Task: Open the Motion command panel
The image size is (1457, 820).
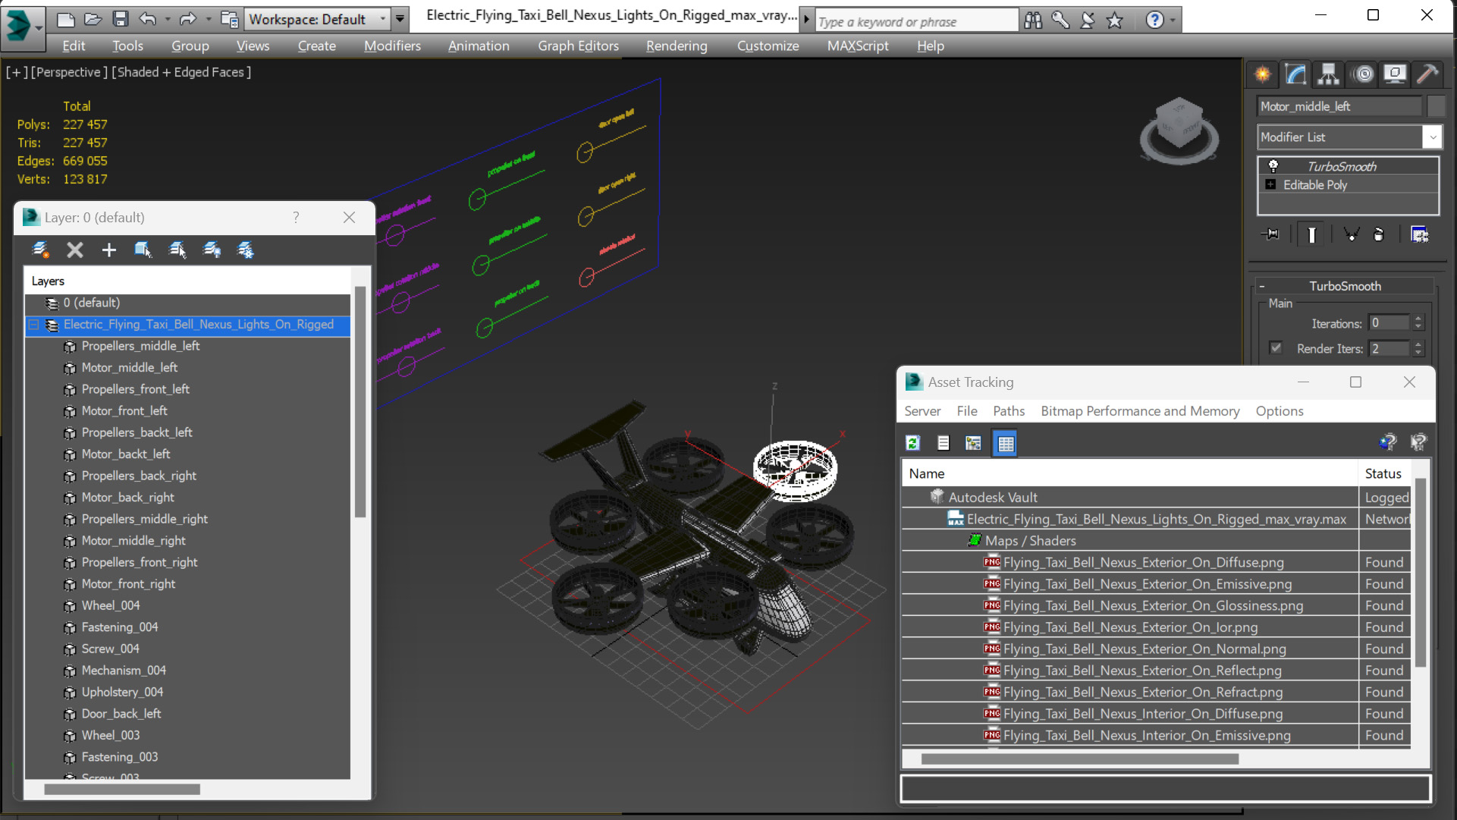Action: tap(1364, 74)
